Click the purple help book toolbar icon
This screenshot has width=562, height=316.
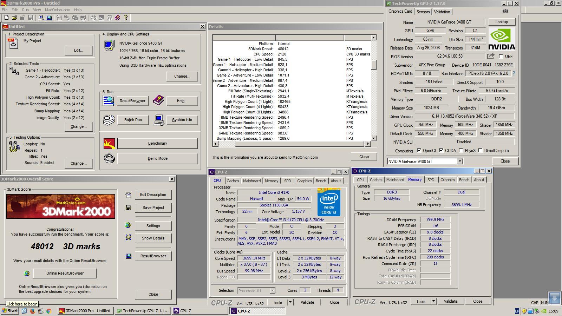tap(117, 18)
